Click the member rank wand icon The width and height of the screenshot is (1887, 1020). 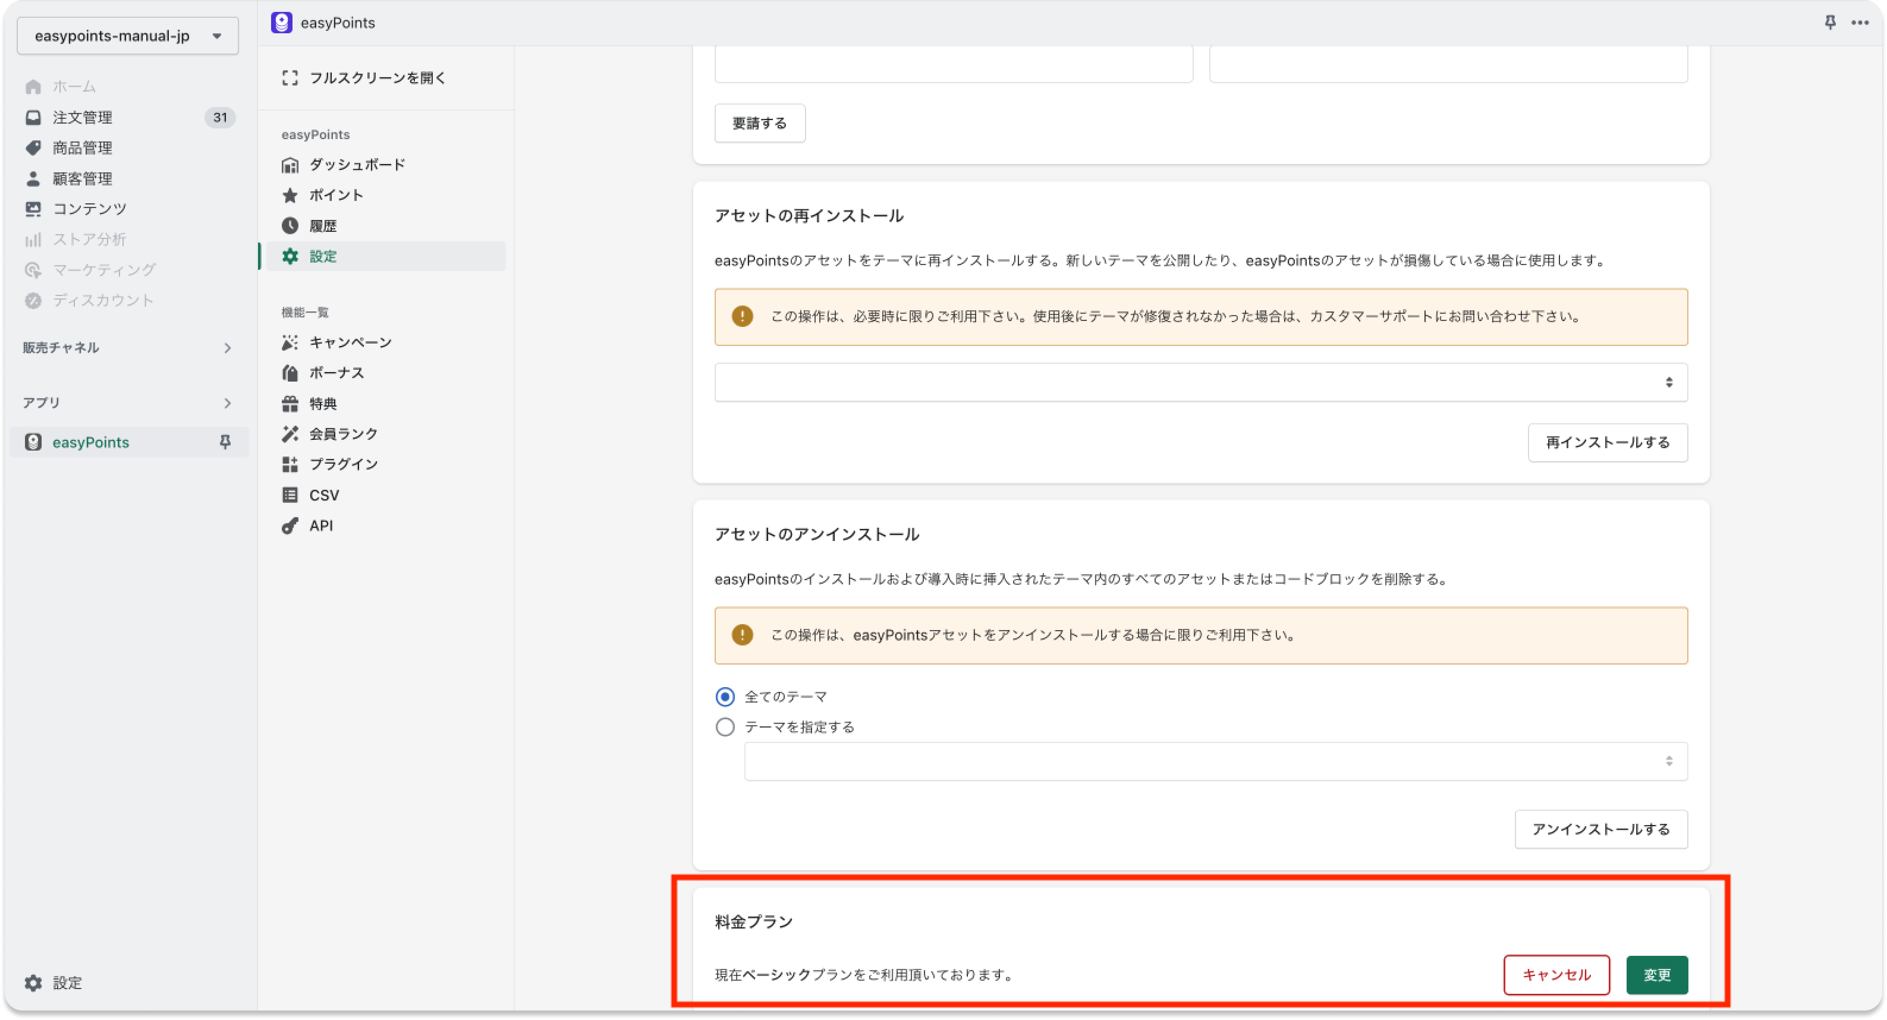pyautogui.click(x=290, y=433)
